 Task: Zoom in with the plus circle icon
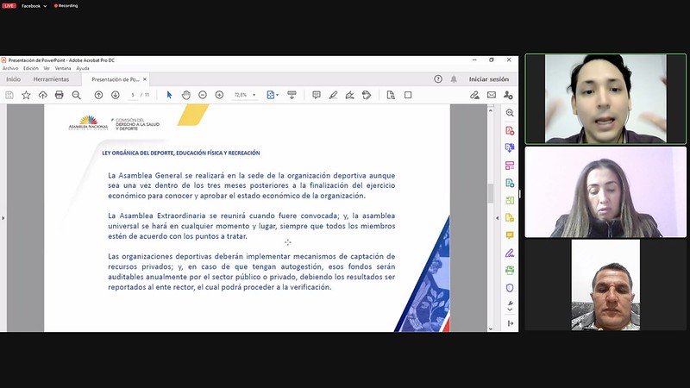pos(219,95)
